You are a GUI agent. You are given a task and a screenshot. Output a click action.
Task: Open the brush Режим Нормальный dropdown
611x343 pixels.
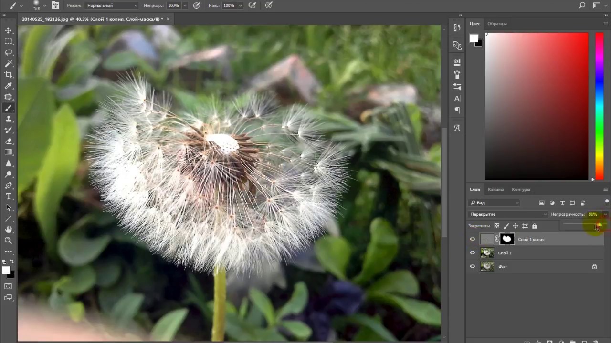(112, 5)
